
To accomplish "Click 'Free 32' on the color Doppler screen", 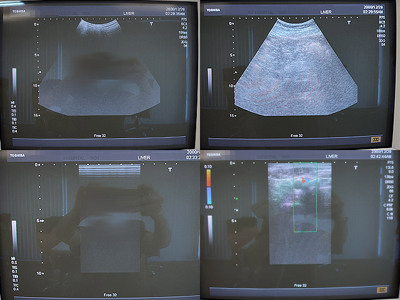I will [300, 286].
